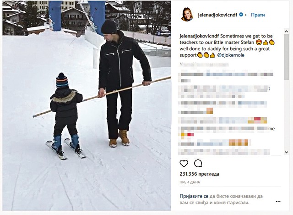Click the comments scrollbar thumb
This screenshot has width=293, height=215.
point(286,57)
